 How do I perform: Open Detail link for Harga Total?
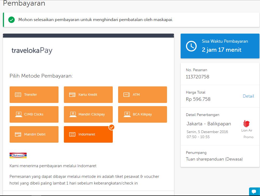248,96
